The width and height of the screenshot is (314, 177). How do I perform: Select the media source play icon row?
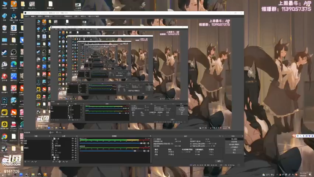(64, 143)
